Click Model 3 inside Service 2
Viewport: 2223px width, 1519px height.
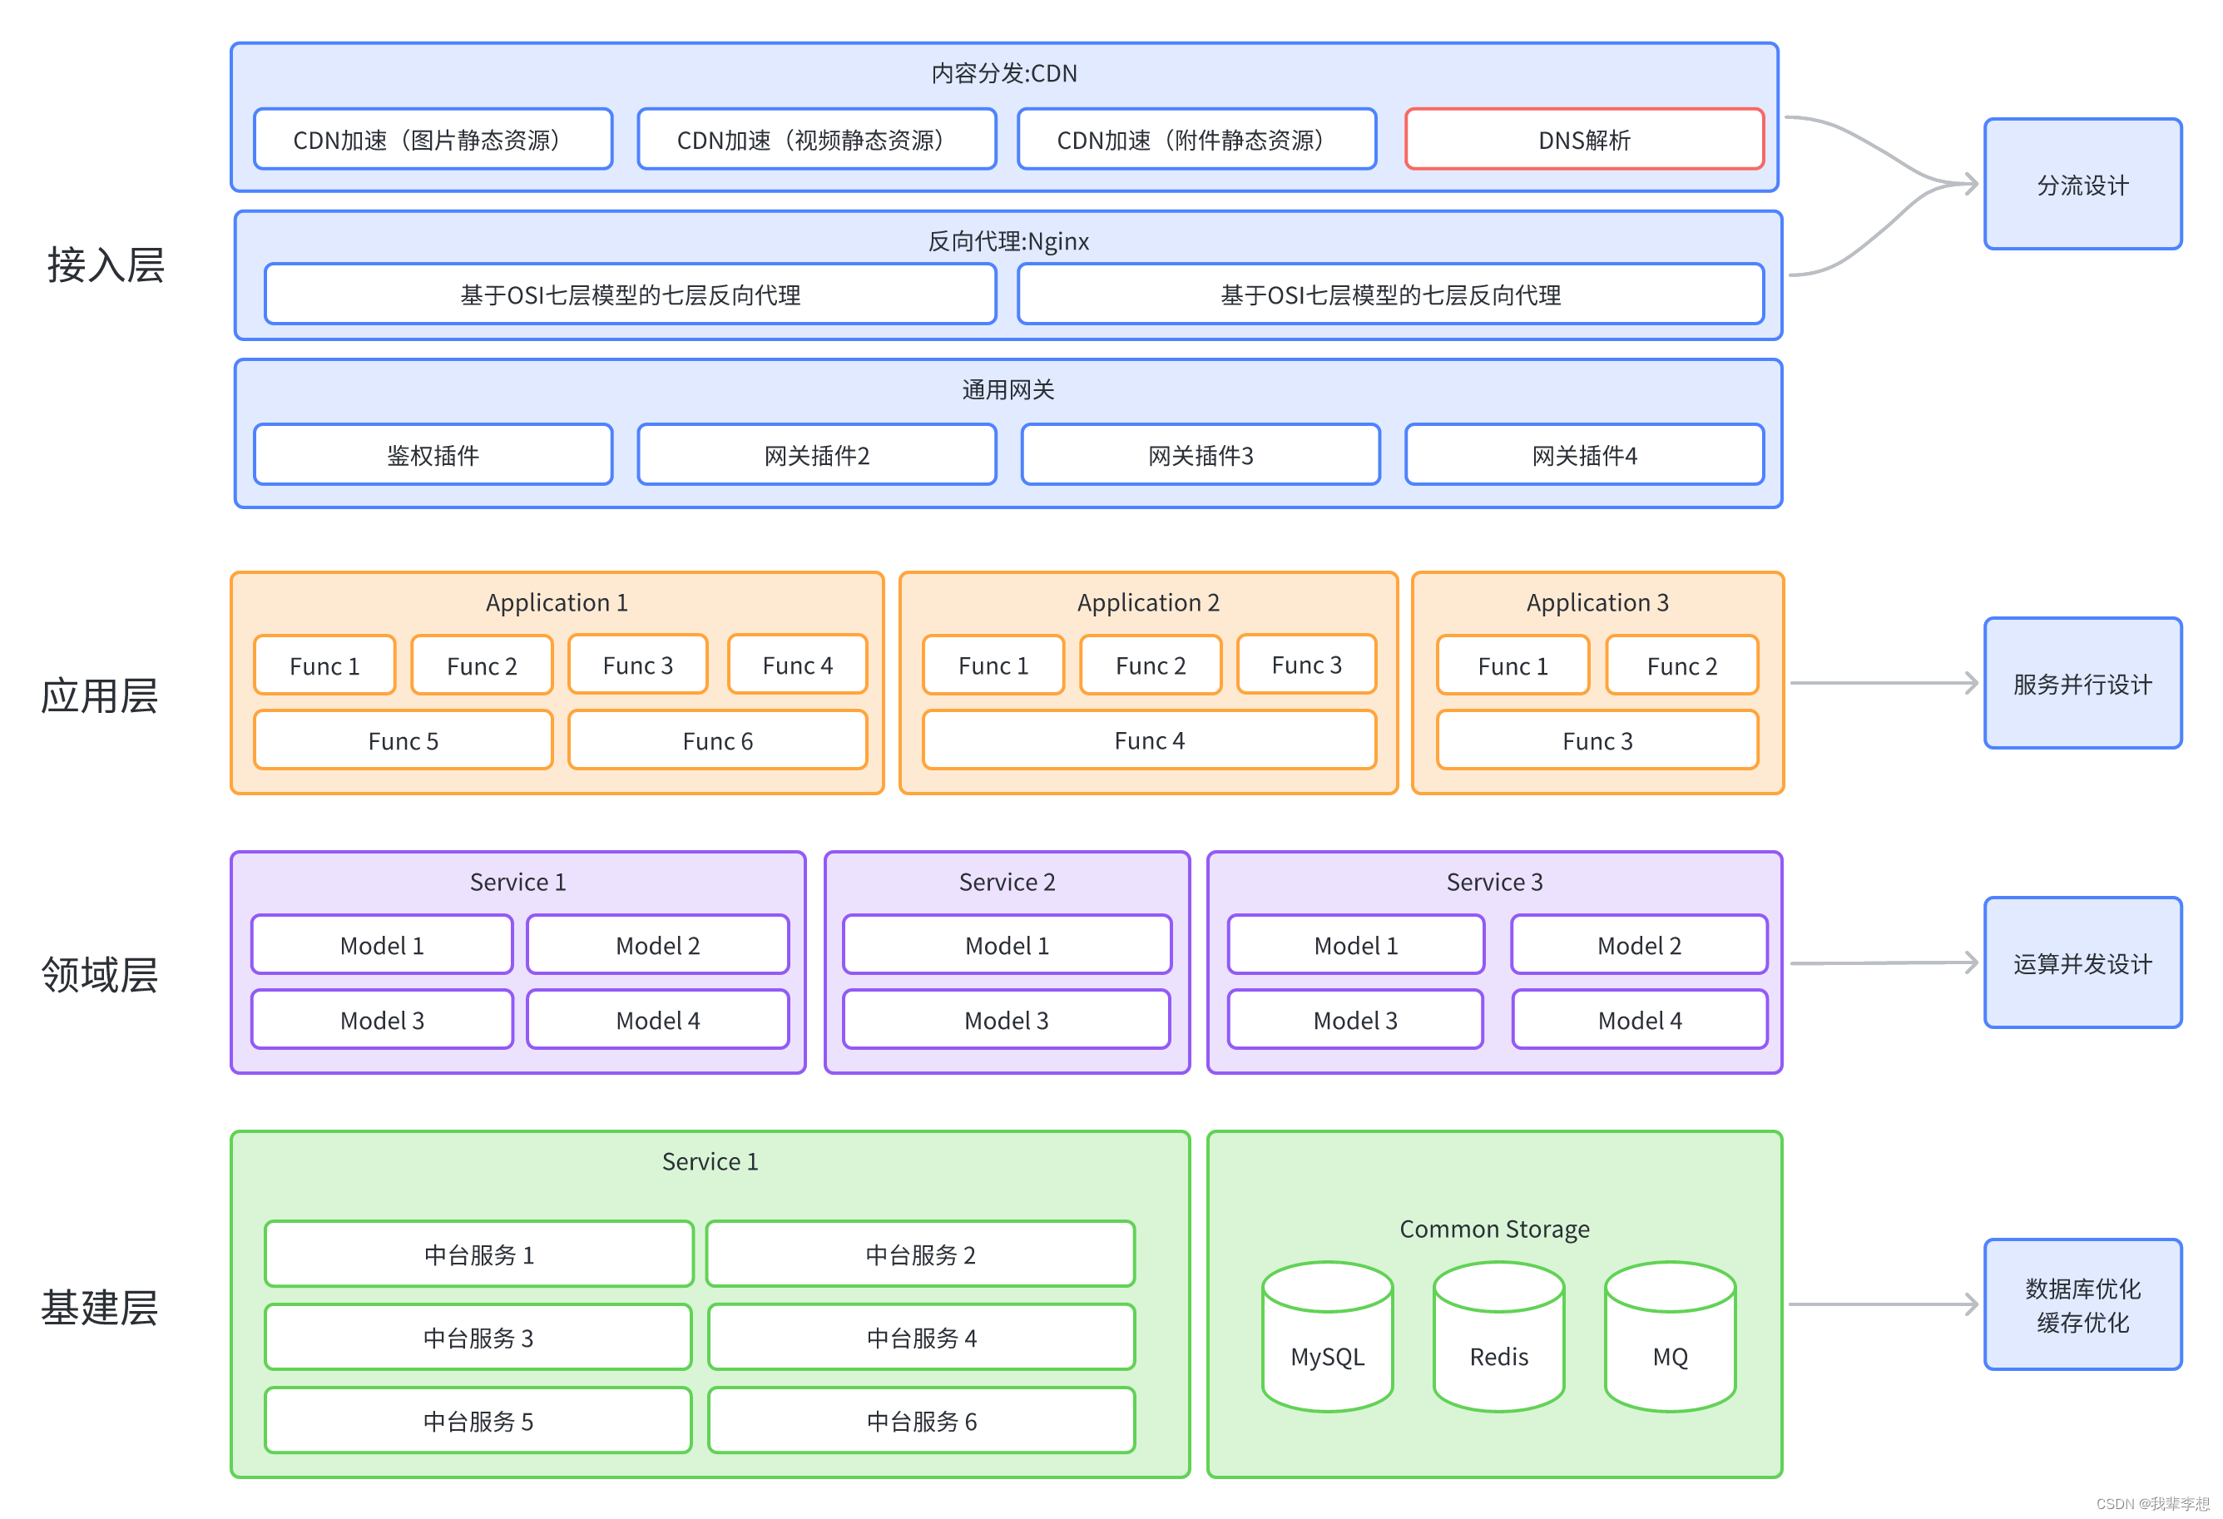(x=1007, y=1020)
